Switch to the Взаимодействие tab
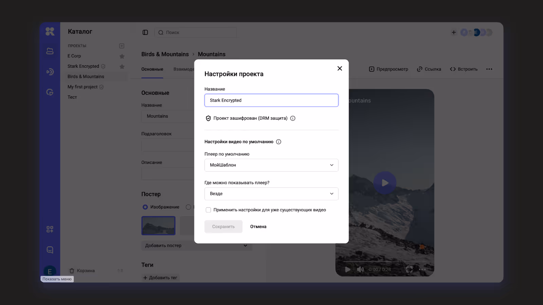This screenshot has width=543, height=305. click(x=184, y=69)
